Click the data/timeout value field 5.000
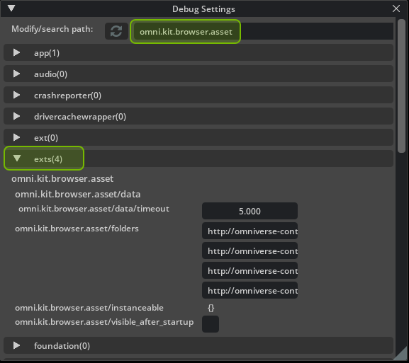 point(250,211)
